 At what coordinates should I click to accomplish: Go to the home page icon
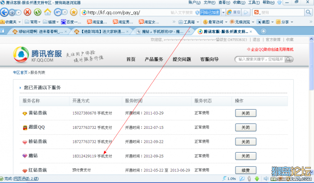pyautogui.click(x=48, y=12)
